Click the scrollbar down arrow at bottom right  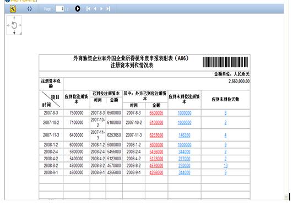coord(286,197)
